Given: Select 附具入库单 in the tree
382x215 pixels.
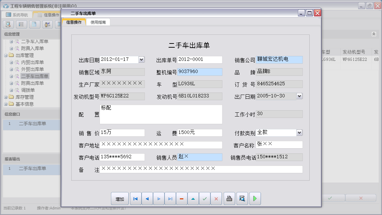Looking at the screenshot, I should [x=32, y=48].
